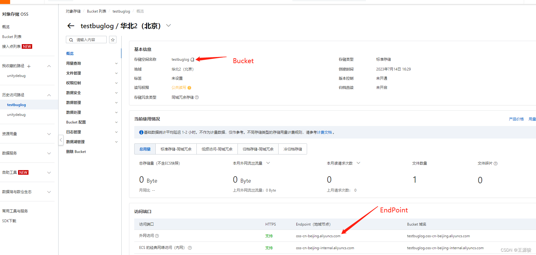Image resolution: width=536 pixels, height=255 pixels.
Task: Open help icon beside 外网访问
Action: pyautogui.click(x=157, y=236)
